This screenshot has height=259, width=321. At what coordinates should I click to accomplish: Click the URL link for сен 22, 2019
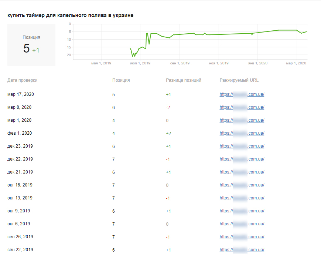242,250
